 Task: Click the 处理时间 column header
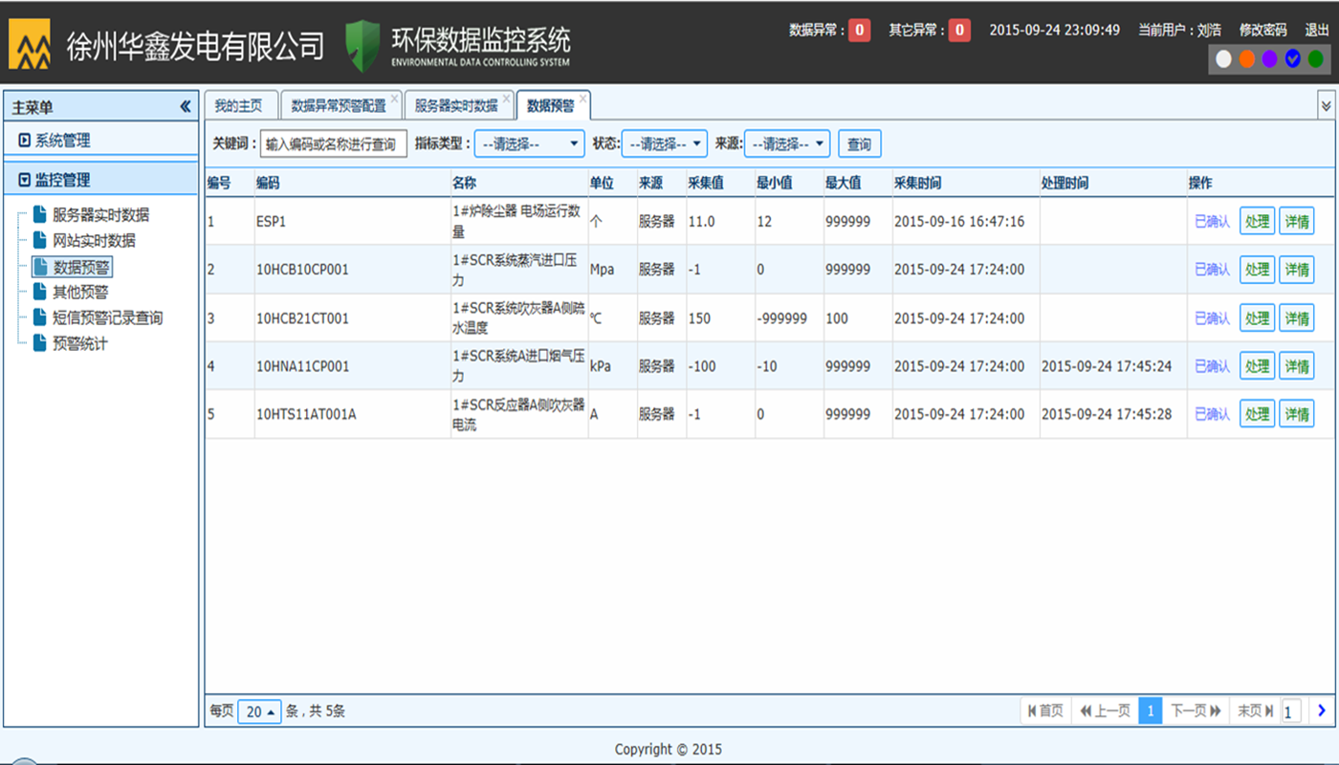pos(1113,183)
